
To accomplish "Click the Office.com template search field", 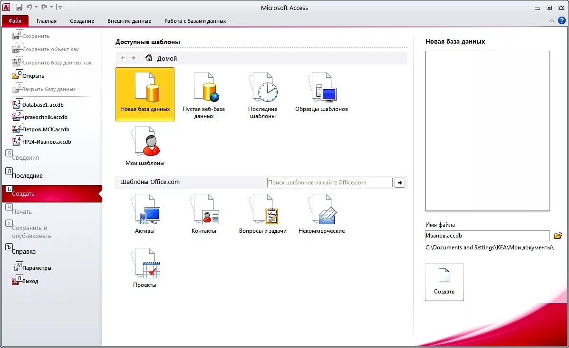I will (329, 183).
